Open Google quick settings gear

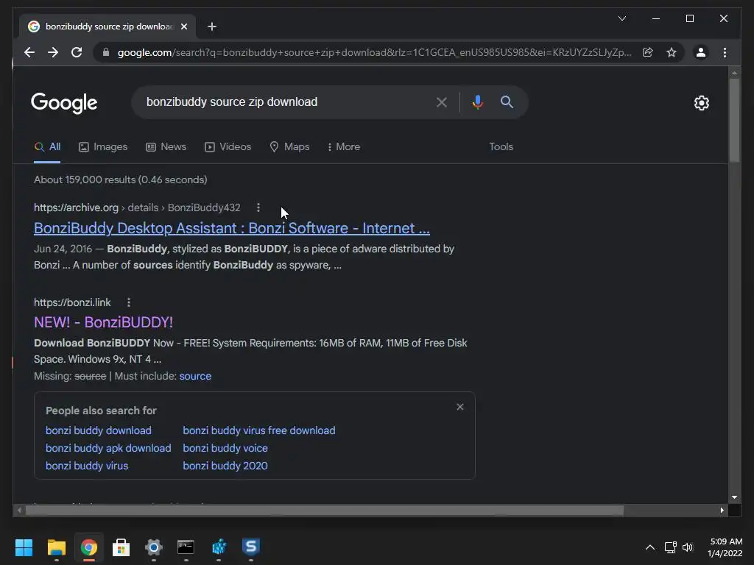[701, 103]
